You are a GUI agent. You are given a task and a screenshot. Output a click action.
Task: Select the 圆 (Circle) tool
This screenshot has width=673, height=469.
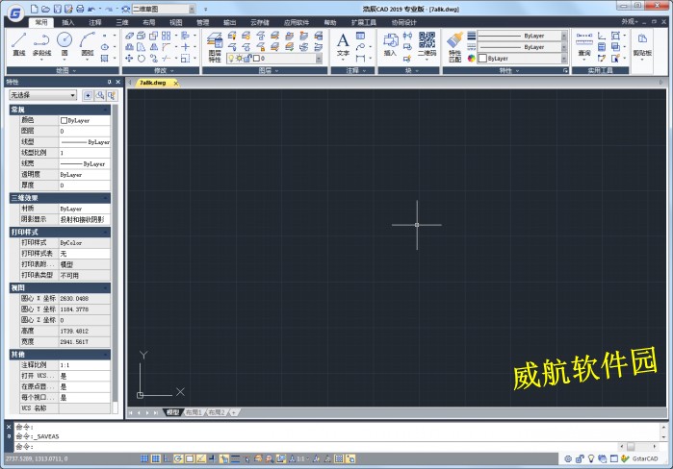pos(65,43)
